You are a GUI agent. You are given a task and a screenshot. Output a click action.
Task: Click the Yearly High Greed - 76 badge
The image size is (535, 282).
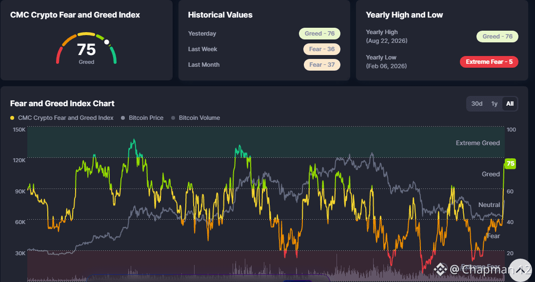497,37
